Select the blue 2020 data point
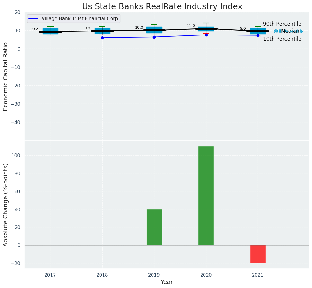Image resolution: width=312 pixels, height=288 pixels. click(x=206, y=35)
